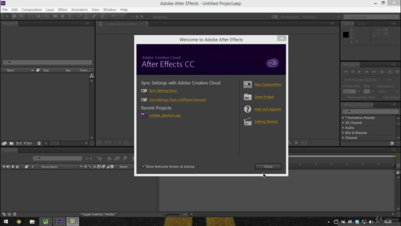Select the Eraser tool
This screenshot has width=401, height=226.
[94, 16]
